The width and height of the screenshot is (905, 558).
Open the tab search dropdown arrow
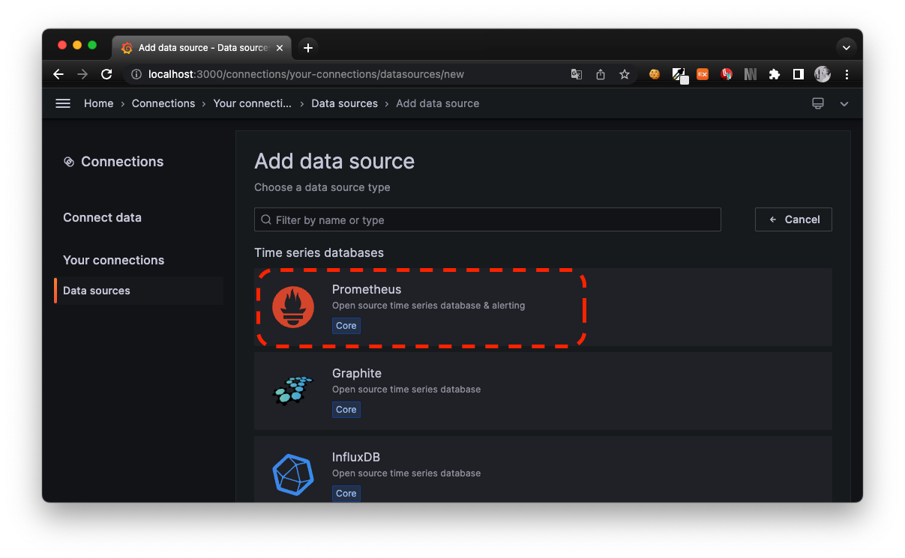click(x=847, y=47)
